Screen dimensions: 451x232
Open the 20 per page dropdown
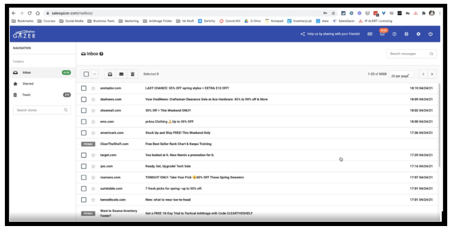pyautogui.click(x=401, y=74)
